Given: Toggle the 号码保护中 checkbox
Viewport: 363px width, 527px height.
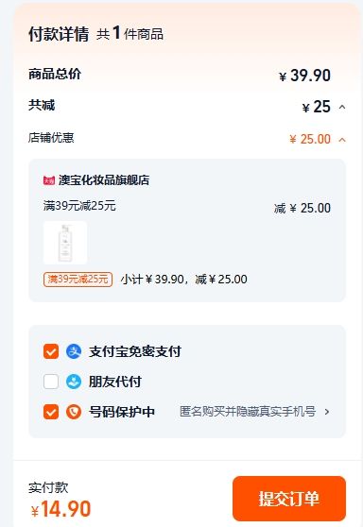Looking at the screenshot, I should coord(51,412).
